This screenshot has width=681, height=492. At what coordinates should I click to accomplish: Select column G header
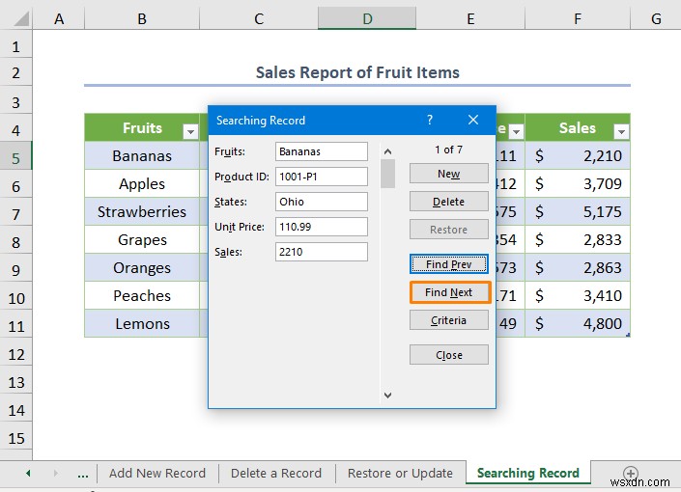(x=656, y=18)
